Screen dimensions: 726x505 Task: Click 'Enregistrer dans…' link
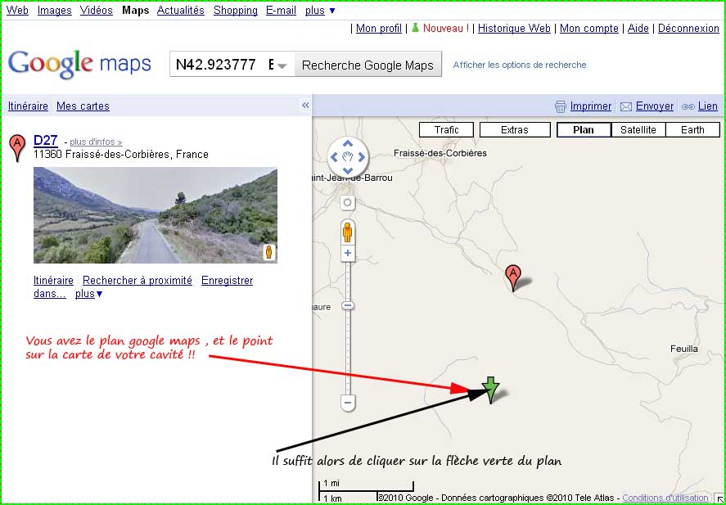point(227,281)
